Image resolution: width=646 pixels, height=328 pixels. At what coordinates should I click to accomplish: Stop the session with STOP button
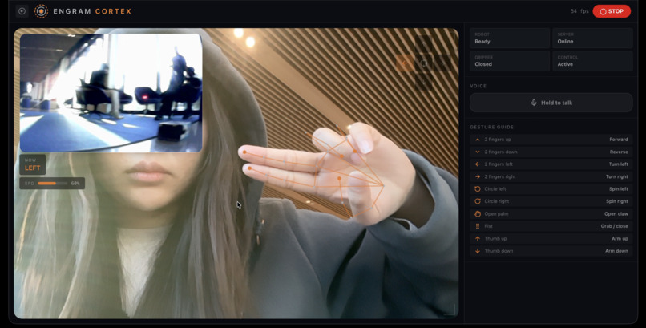pos(612,11)
